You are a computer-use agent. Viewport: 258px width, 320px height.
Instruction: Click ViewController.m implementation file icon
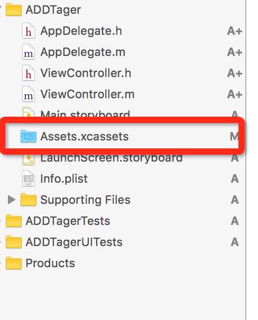(x=29, y=95)
